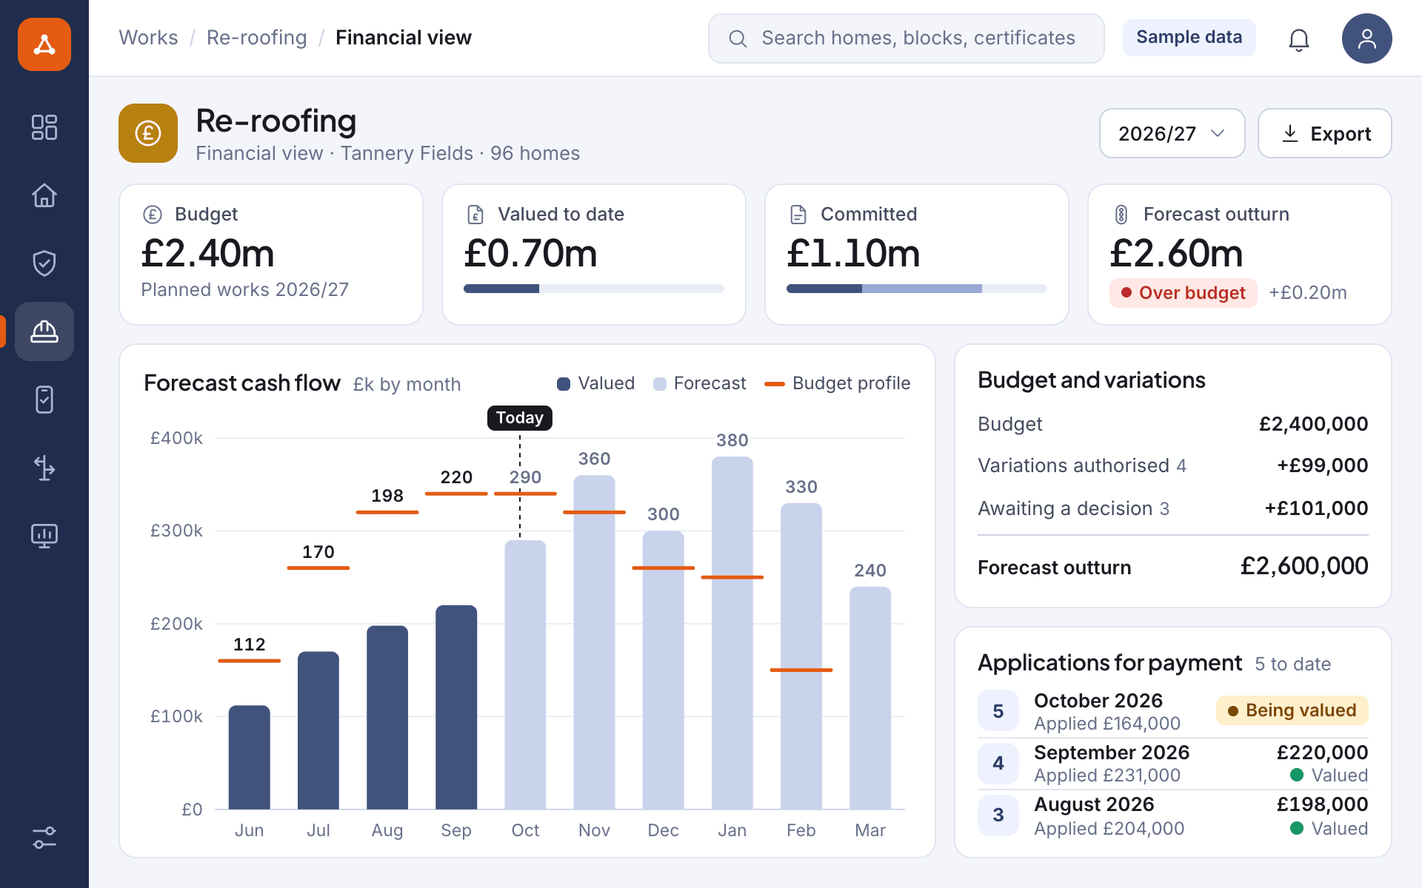Click the +£101,000 awaiting value
1422x888 pixels.
pos(1316,508)
